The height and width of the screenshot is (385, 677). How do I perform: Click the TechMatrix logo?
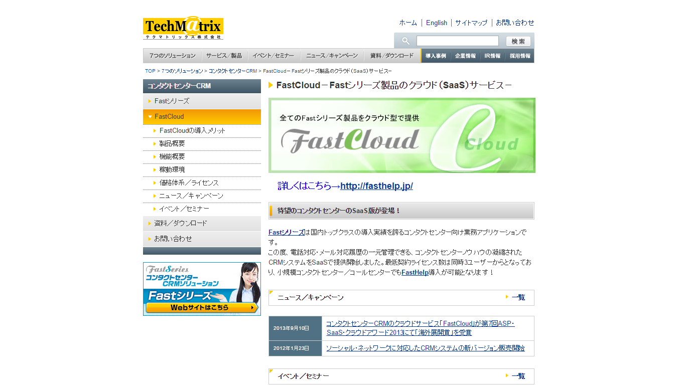click(x=183, y=28)
